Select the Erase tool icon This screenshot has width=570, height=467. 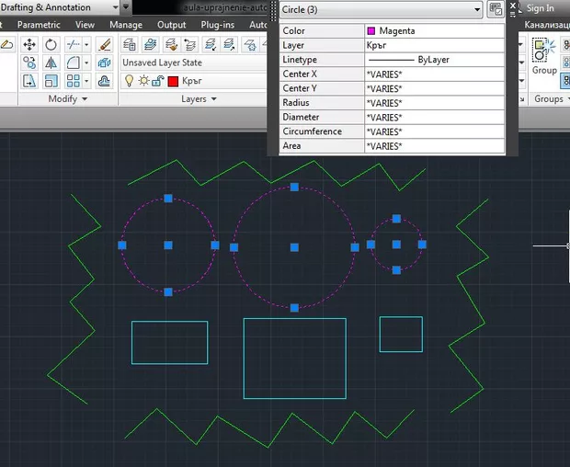[104, 45]
